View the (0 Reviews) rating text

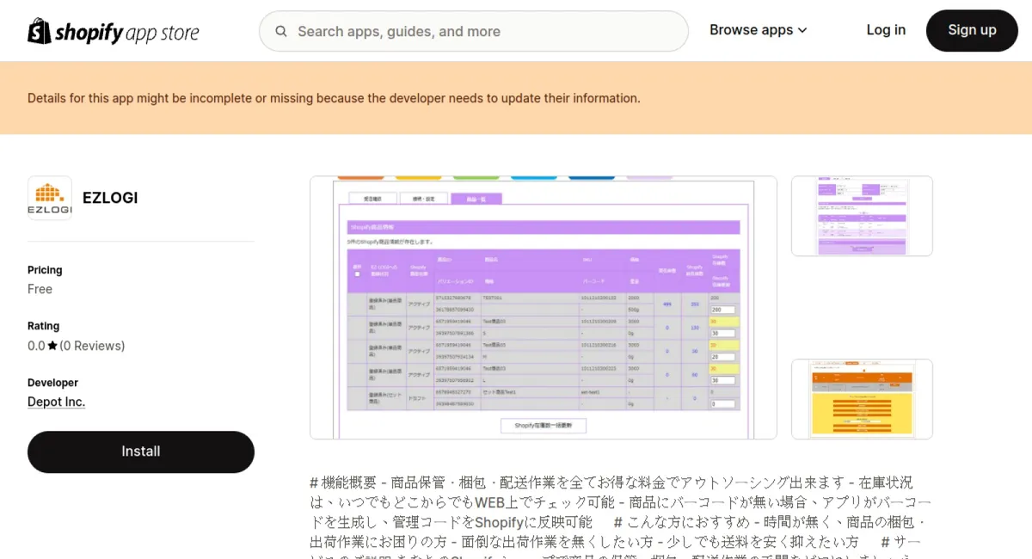coord(92,346)
